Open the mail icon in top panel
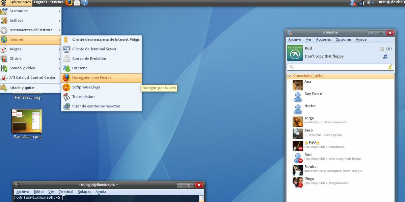 coord(77,3)
